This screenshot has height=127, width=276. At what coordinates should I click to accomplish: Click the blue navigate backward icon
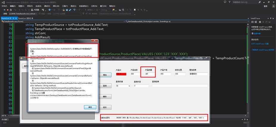(49, 10)
